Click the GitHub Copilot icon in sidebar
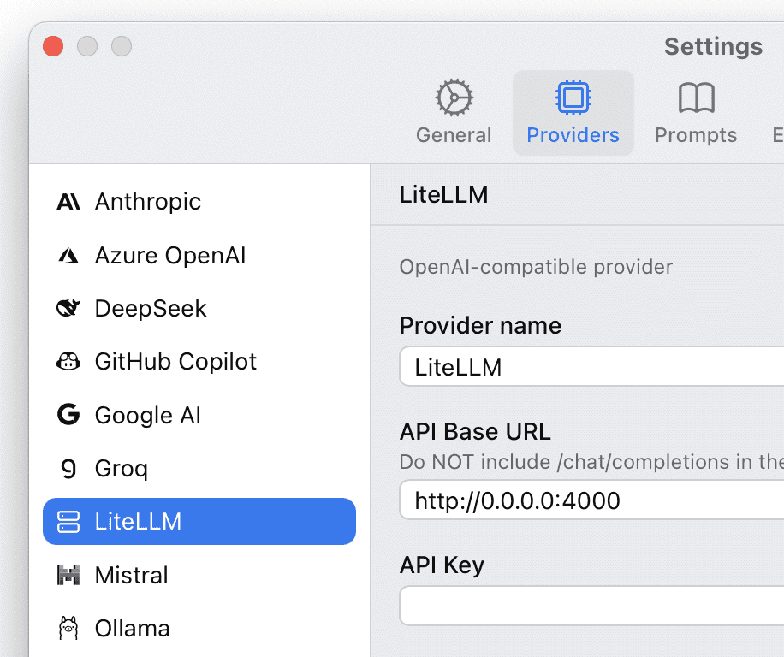The width and height of the screenshot is (784, 657). 68,362
